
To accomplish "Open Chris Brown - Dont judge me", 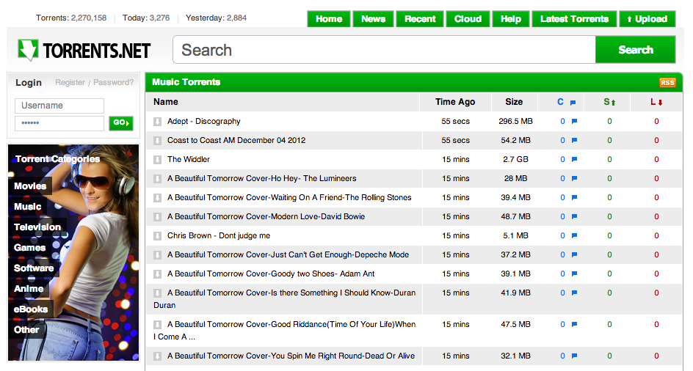I will 218,235.
